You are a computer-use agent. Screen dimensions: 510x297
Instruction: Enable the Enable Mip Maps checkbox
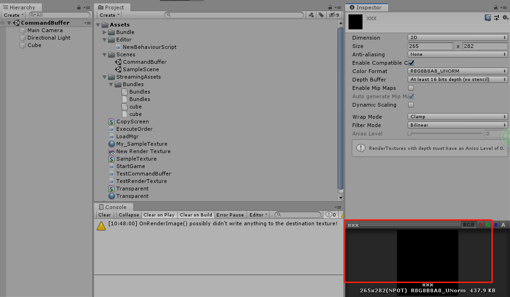point(410,88)
